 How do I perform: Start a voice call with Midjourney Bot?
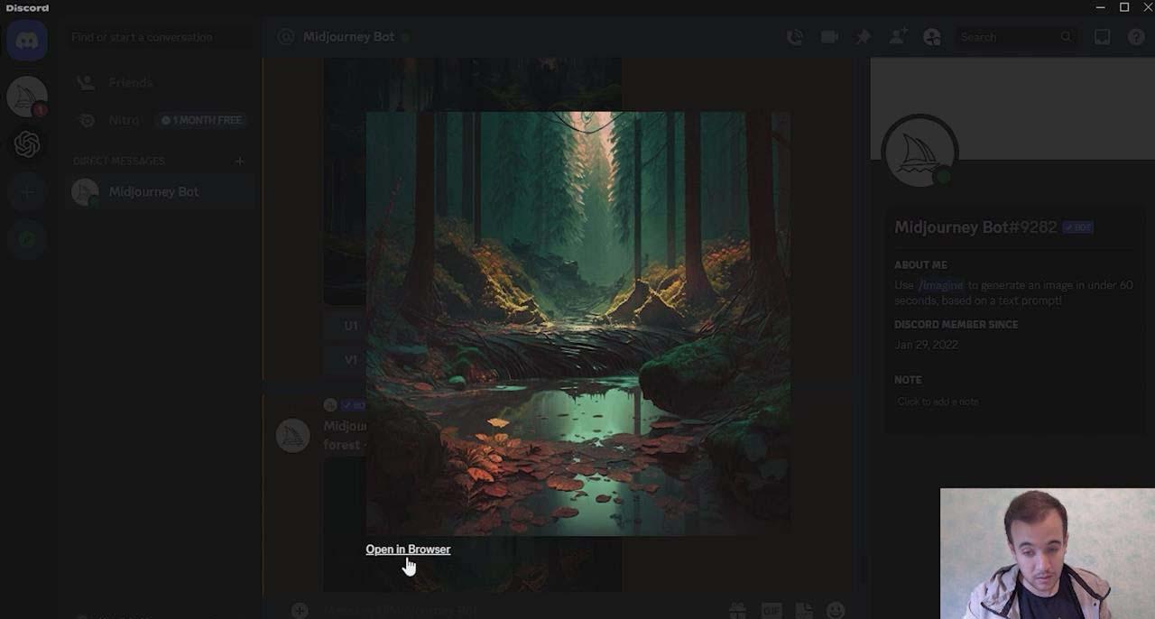795,37
